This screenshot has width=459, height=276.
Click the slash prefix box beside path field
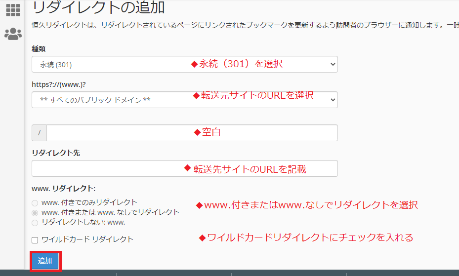click(x=39, y=133)
